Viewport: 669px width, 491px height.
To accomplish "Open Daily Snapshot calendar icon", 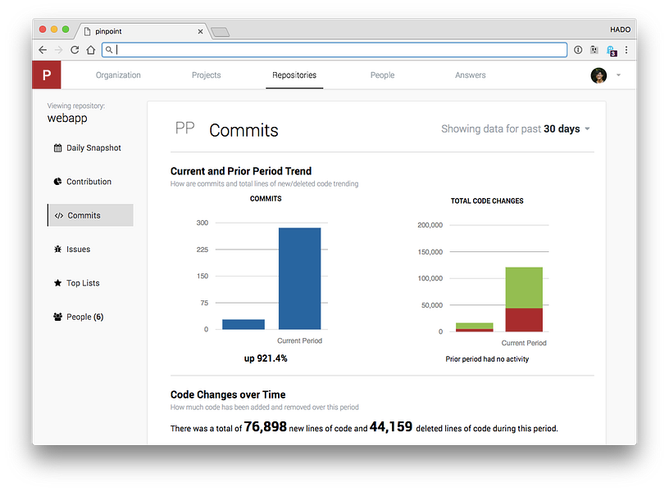I will [x=57, y=148].
